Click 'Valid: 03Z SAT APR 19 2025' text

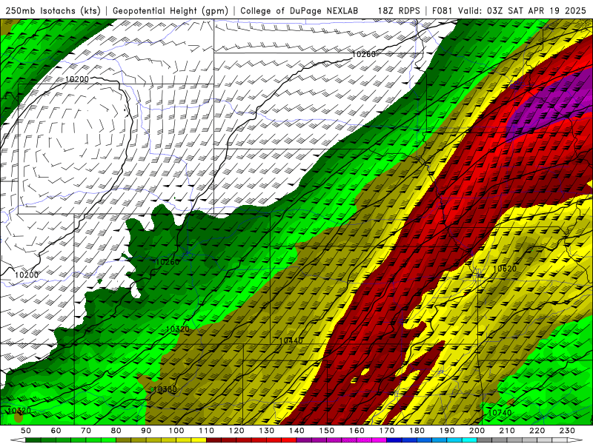tap(522, 11)
